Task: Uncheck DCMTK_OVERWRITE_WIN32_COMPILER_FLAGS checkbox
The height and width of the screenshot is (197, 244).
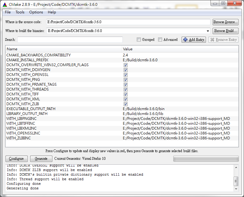Action: (x=126, y=65)
